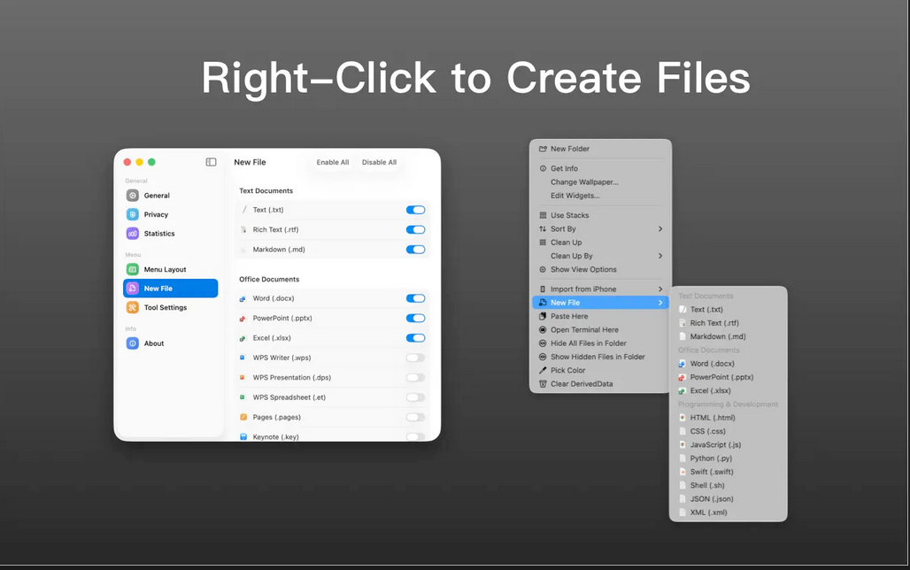Viewport: 910px width, 570px height.
Task: Enable the WPS Spreadsheet (.et) toggle
Action: [x=415, y=397]
